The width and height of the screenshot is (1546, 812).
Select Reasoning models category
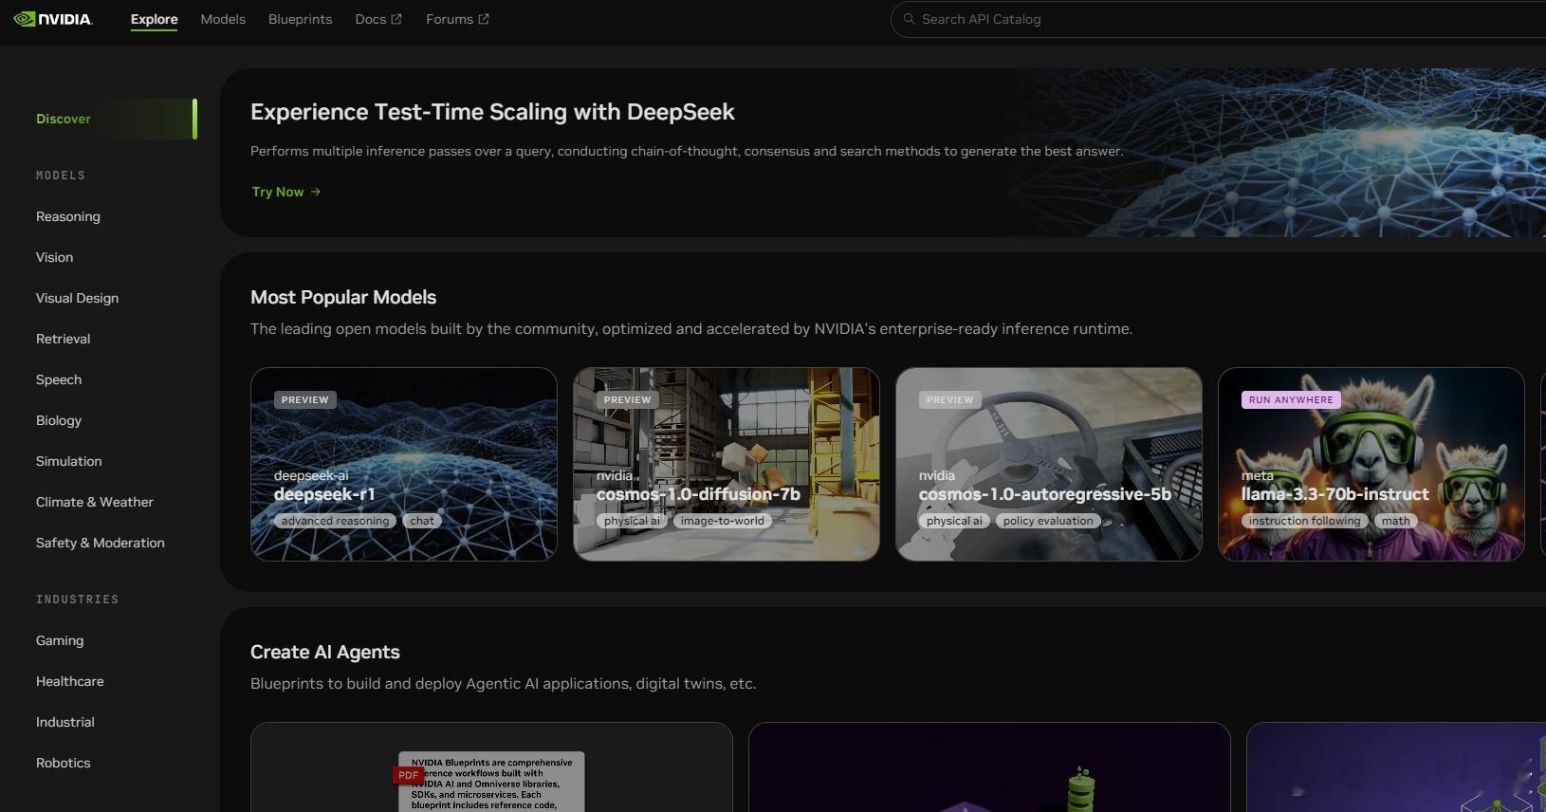pyautogui.click(x=68, y=216)
